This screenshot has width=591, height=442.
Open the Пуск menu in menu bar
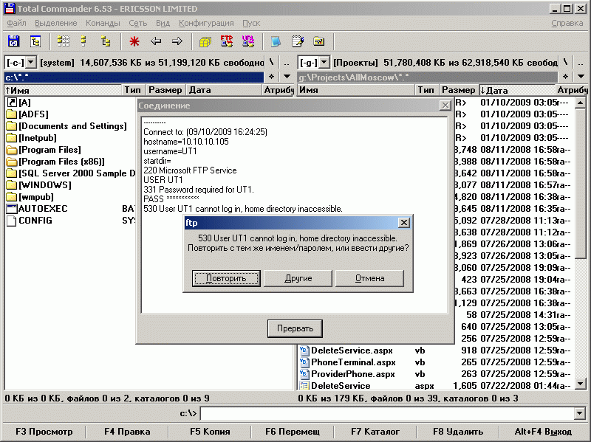251,23
